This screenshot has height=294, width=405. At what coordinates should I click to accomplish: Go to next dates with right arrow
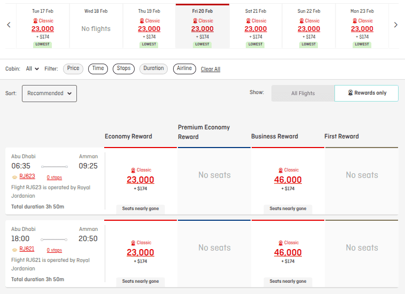tap(396, 25)
